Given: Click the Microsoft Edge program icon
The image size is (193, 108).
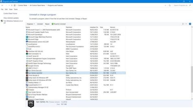Looking at the screenshot, I should (27, 39).
